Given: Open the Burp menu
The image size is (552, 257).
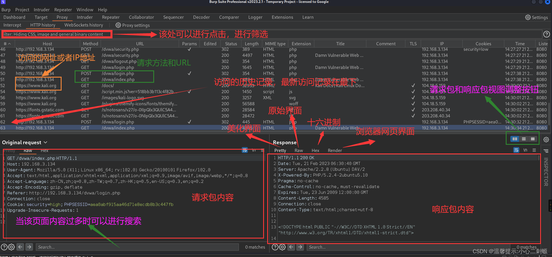Looking at the screenshot, I should [6, 10].
